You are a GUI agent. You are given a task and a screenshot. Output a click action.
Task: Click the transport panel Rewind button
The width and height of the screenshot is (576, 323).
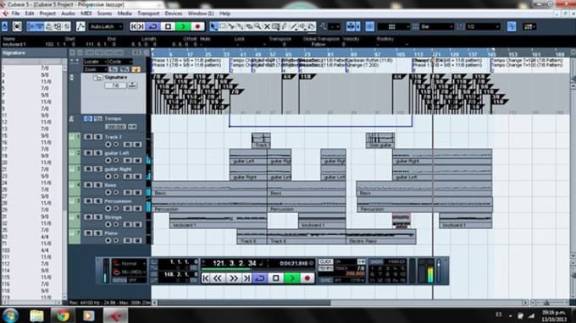[x=218, y=278]
